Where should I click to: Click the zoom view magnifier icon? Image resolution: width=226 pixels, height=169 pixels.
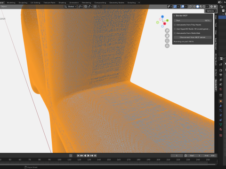(x=167, y=31)
